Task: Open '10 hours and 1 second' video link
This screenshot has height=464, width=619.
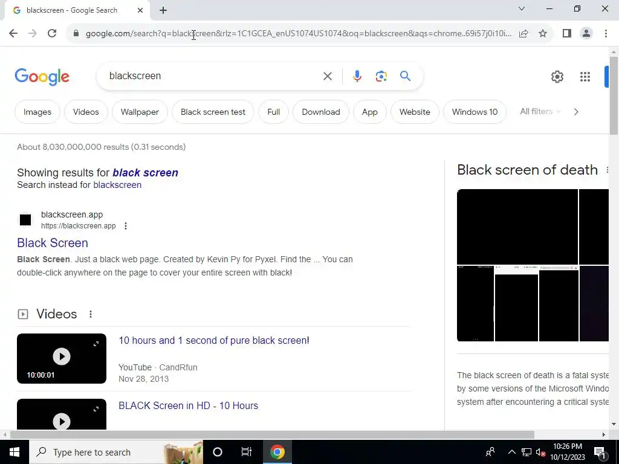Action: click(x=214, y=340)
